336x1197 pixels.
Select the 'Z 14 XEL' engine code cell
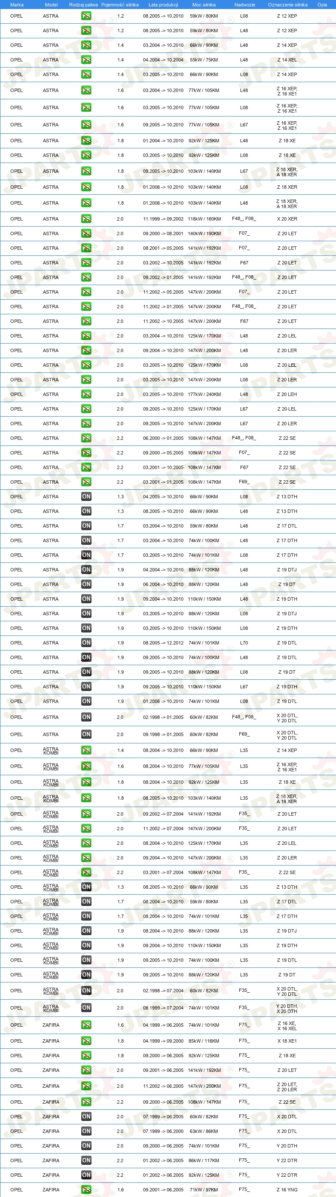click(x=287, y=59)
